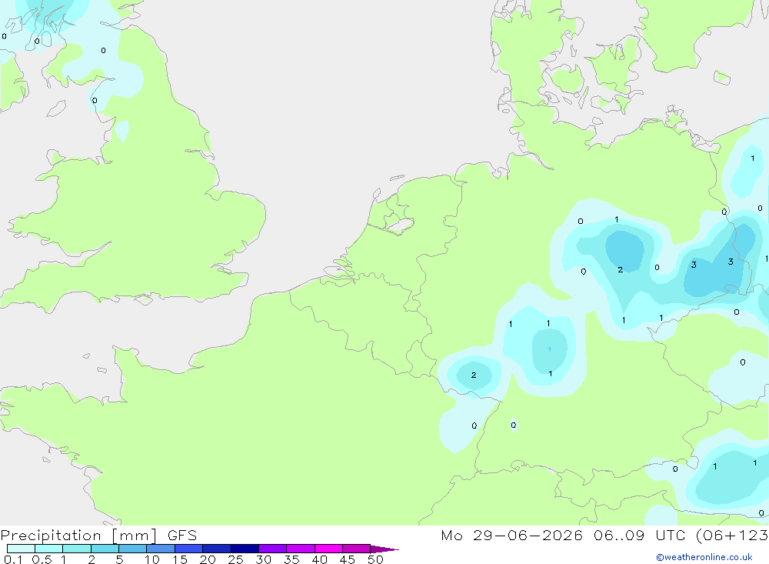The height and width of the screenshot is (564, 769).
Task: Click the "GFS" model label
Action: tap(182, 536)
